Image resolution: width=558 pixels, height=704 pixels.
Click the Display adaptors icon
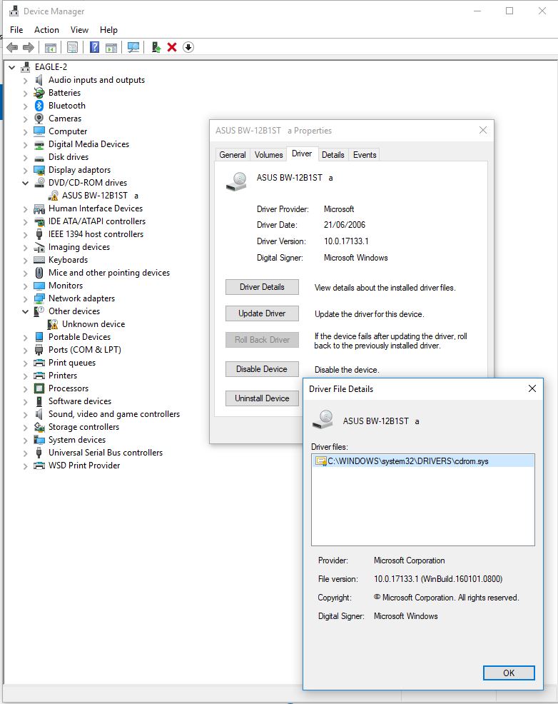[x=39, y=170]
